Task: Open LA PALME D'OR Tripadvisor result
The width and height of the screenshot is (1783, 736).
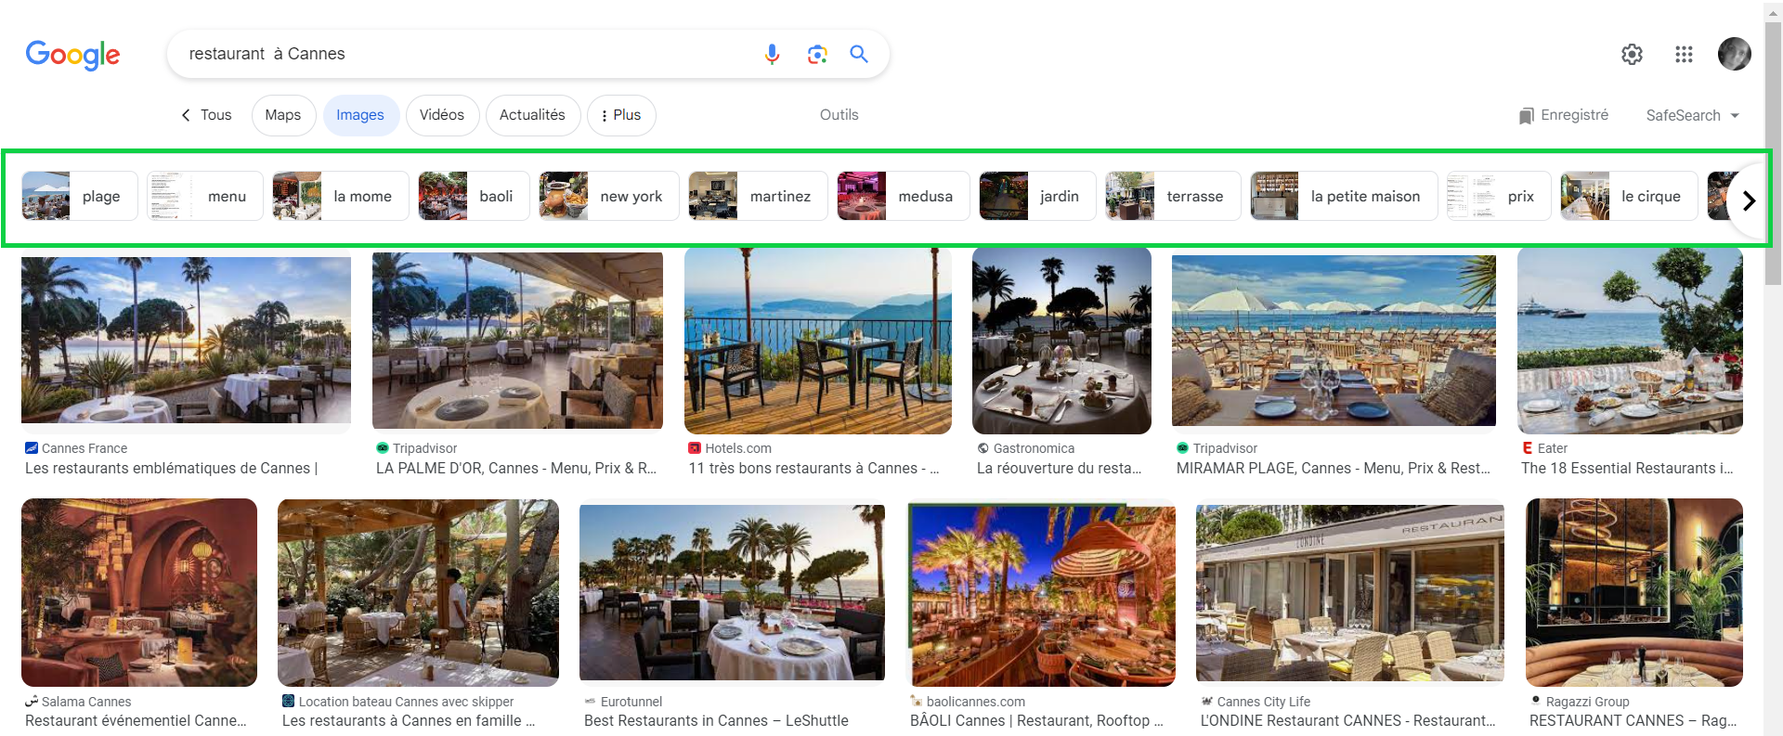Action: [x=516, y=468]
